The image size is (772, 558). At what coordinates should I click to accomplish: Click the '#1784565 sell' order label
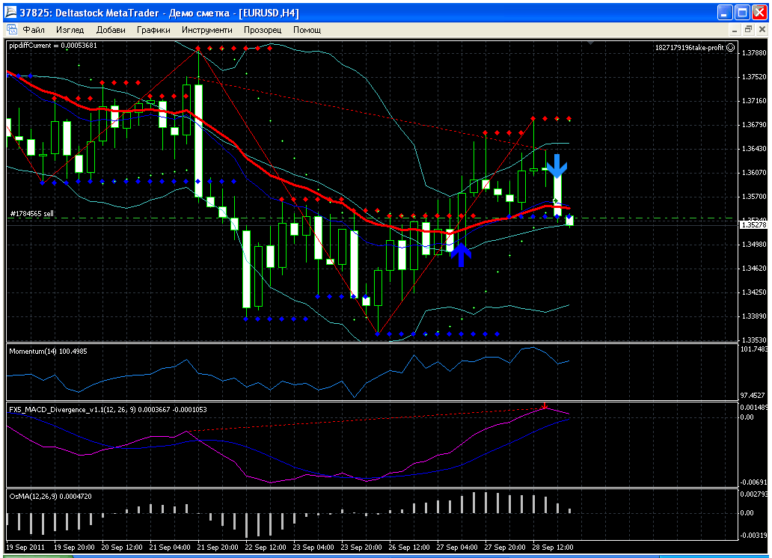point(32,214)
